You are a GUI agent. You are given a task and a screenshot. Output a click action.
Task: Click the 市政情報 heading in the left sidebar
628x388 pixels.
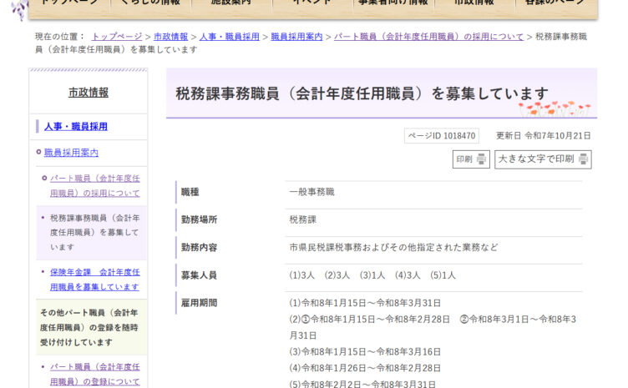tap(88, 93)
